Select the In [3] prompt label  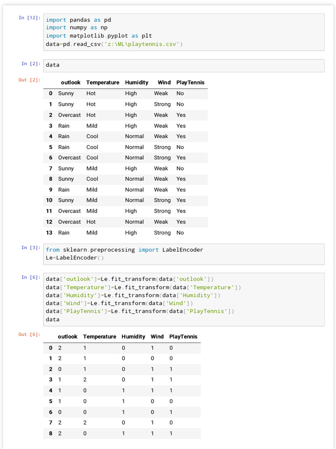point(31,248)
